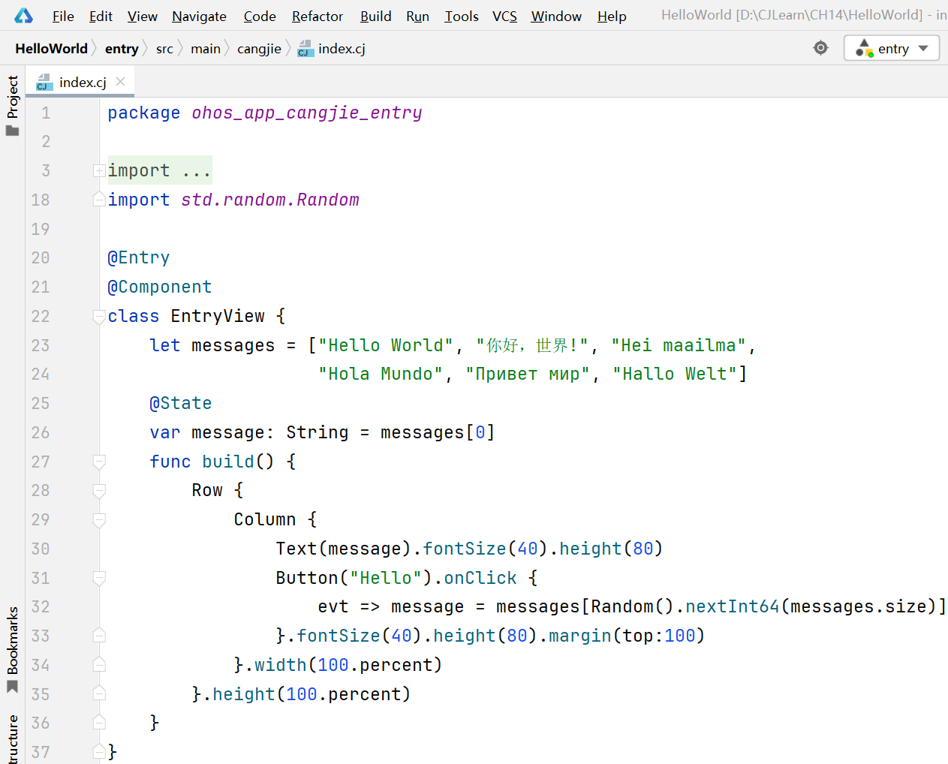This screenshot has width=948, height=764.
Task: Open the Refactor menu
Action: [x=317, y=16]
